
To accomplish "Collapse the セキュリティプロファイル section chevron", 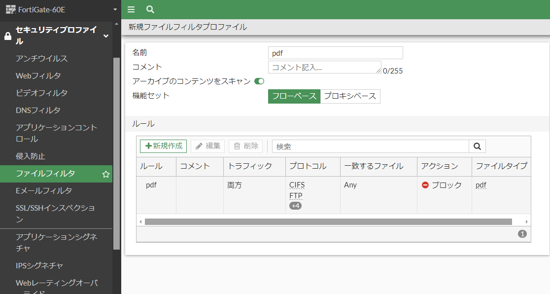I will click(105, 36).
